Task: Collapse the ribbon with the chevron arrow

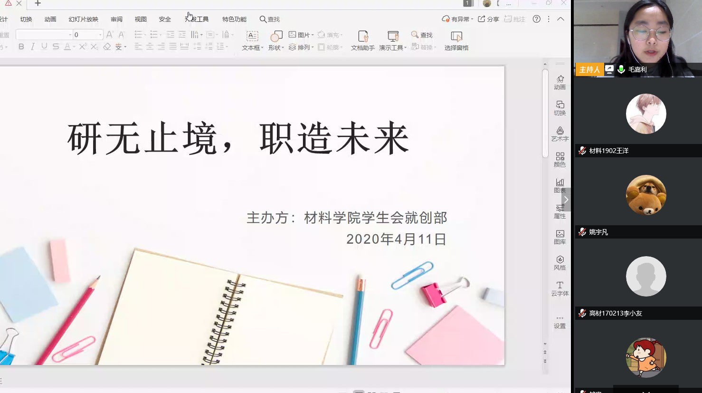Action: 560,19
